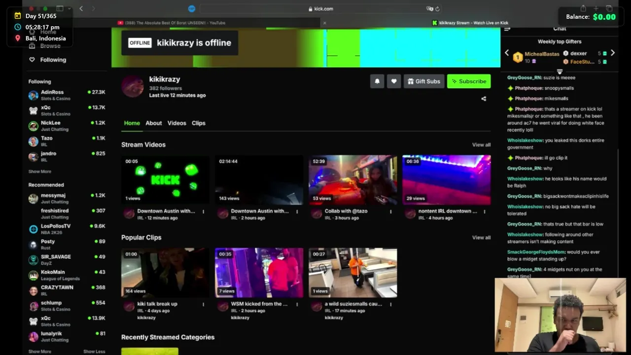Open AdinRoss channel in Following list
This screenshot has width=631, height=355.
67,95
